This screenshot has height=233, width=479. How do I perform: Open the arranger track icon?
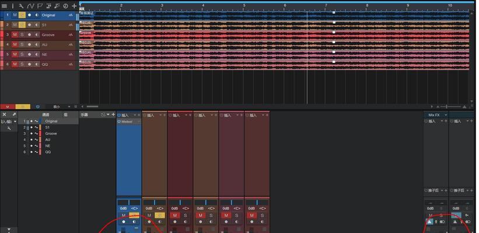pos(48,6)
